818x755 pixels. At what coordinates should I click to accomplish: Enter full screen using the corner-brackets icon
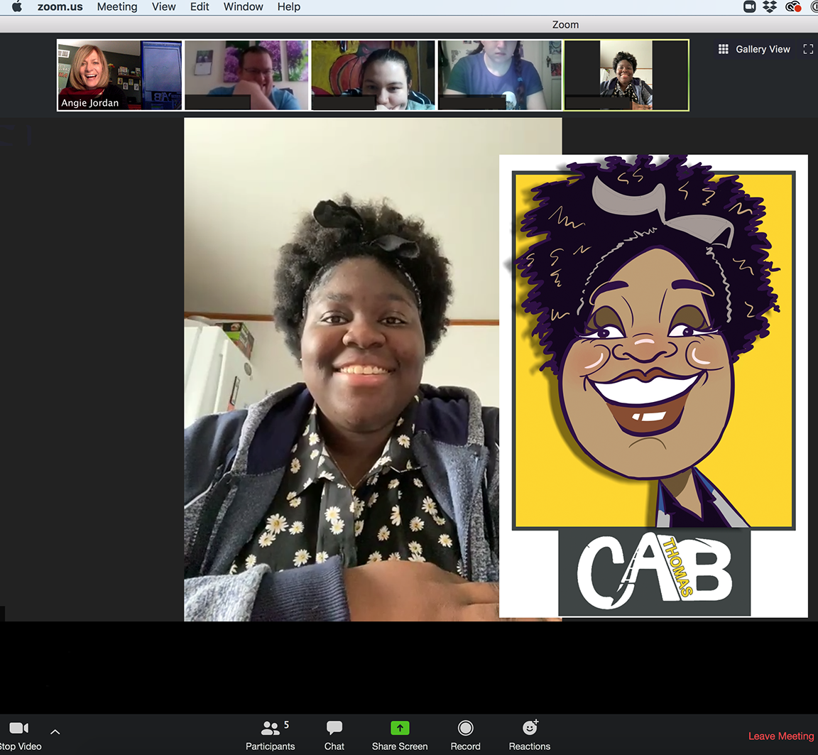pyautogui.click(x=808, y=49)
